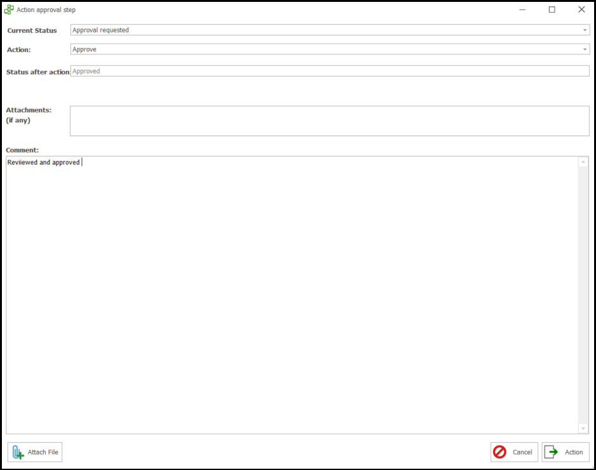Click the 'Approve' value in Action field
Viewport: 596px width, 470px height.
(x=84, y=49)
